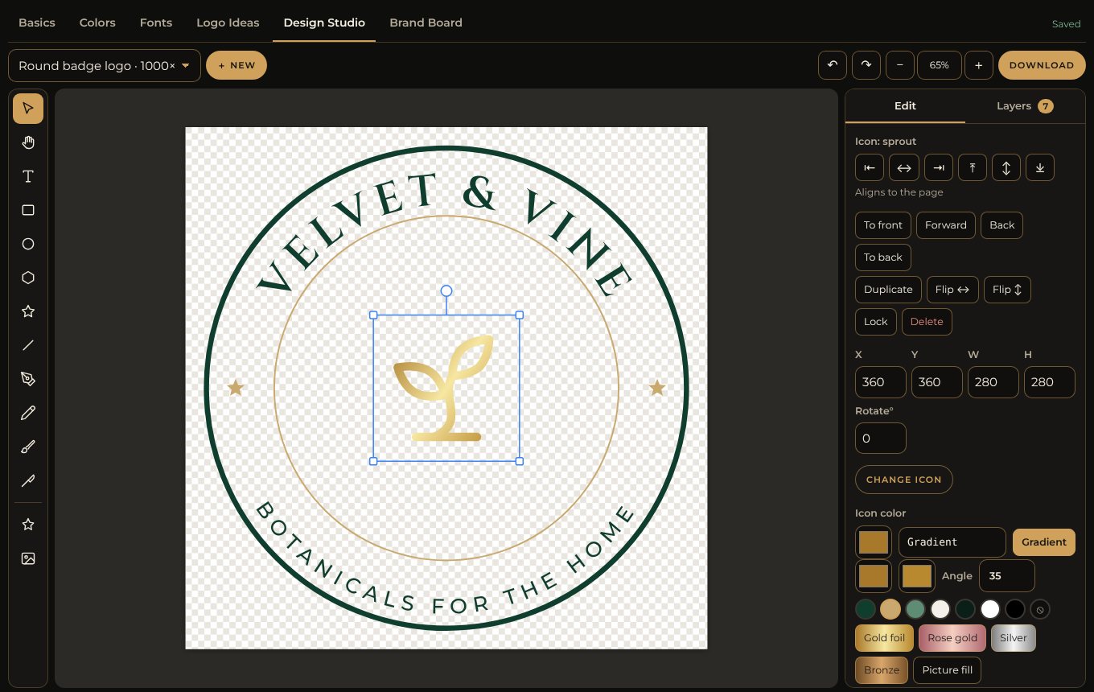Align the icon to the right edge of the page

[939, 167]
